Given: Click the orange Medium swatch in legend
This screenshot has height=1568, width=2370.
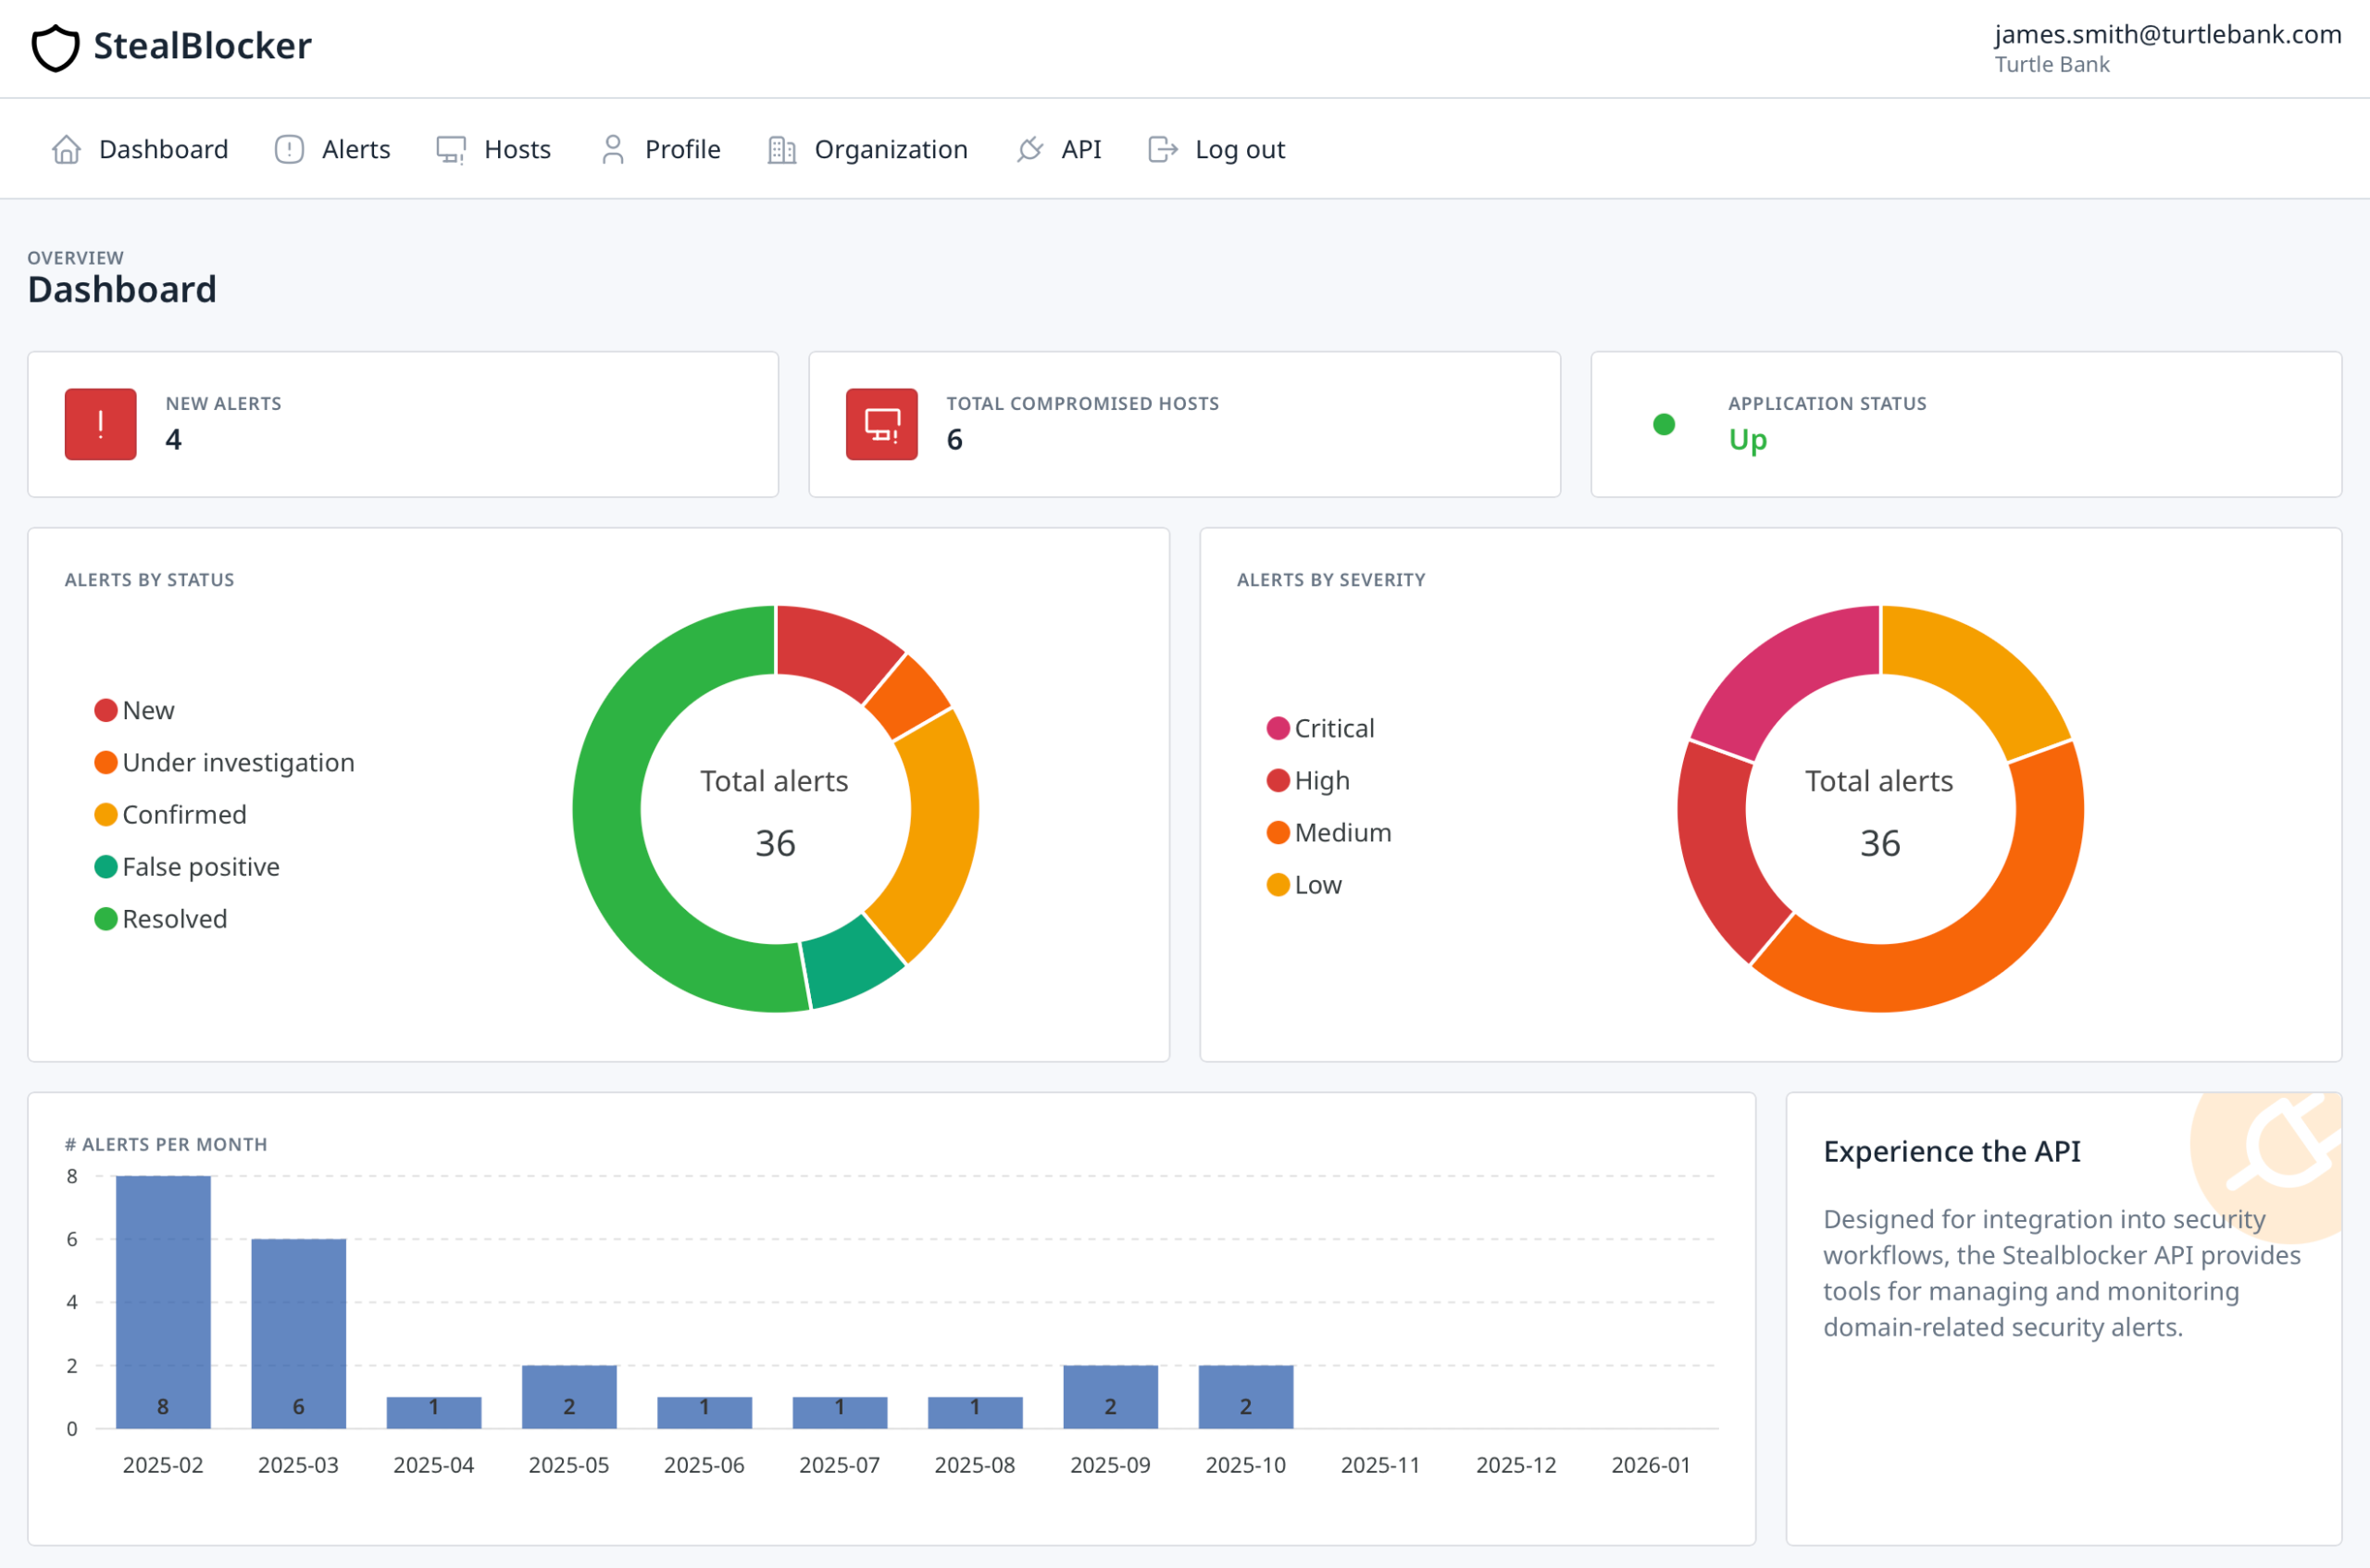Looking at the screenshot, I should click(x=1277, y=833).
